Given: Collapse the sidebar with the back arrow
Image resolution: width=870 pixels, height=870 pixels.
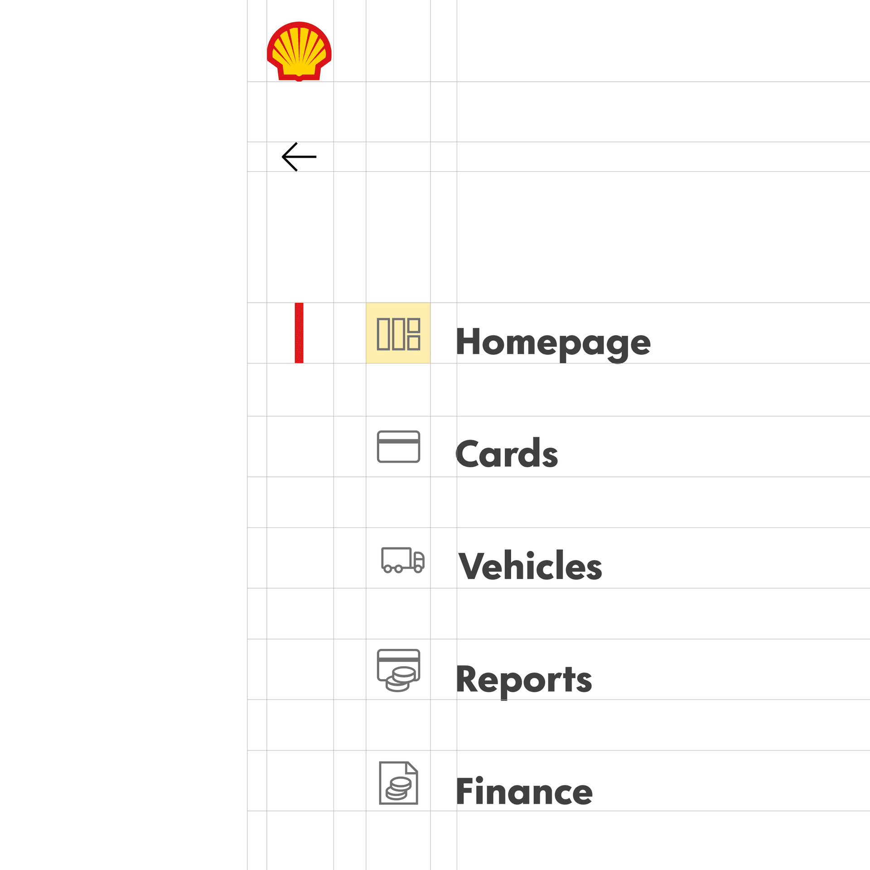Looking at the screenshot, I should coord(299,157).
